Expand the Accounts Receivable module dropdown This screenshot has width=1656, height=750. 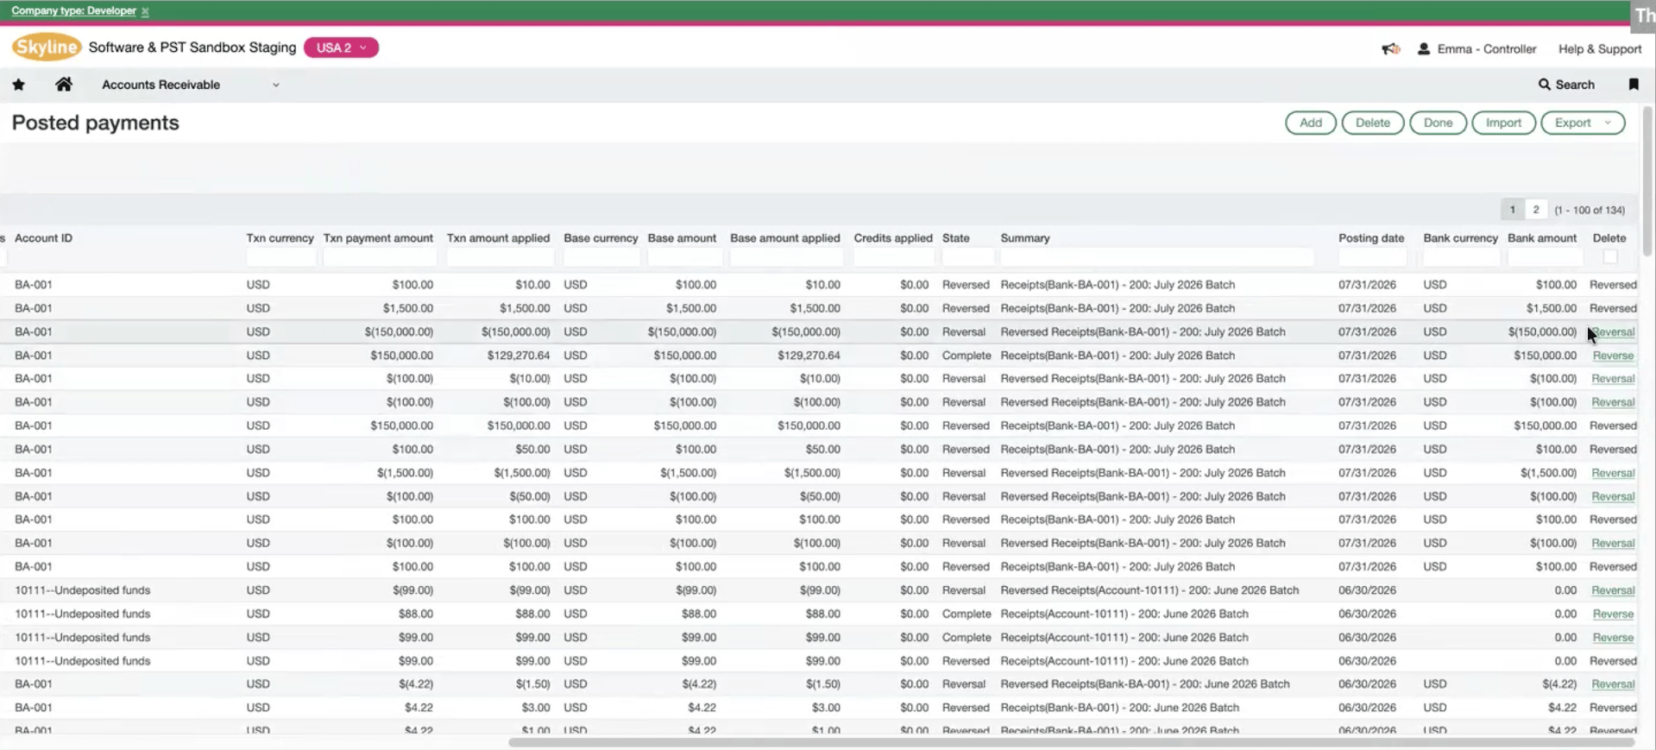[x=276, y=85]
